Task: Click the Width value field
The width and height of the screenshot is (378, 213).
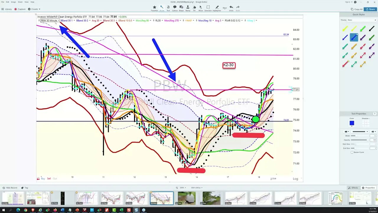Action: (373, 136)
